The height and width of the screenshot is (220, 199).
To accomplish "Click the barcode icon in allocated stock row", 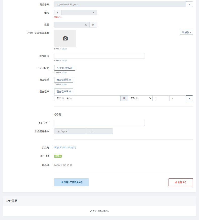I will point(124,98).
